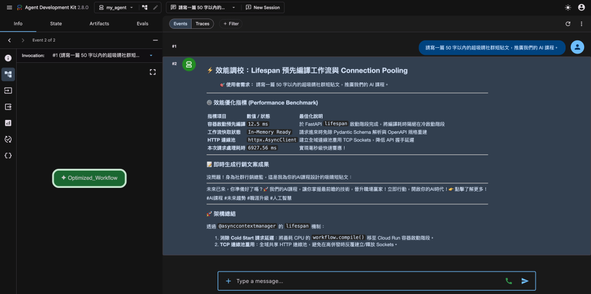The image size is (591, 294).
Task: Click the '架構總結' section heading
Action: click(x=221, y=214)
